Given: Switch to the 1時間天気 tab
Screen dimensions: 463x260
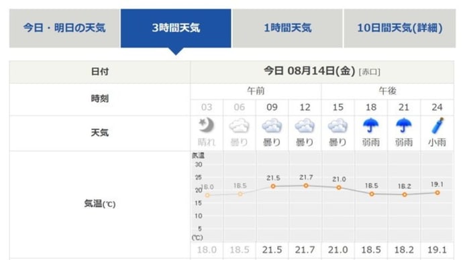Looking at the screenshot, I should pyautogui.click(x=288, y=28).
